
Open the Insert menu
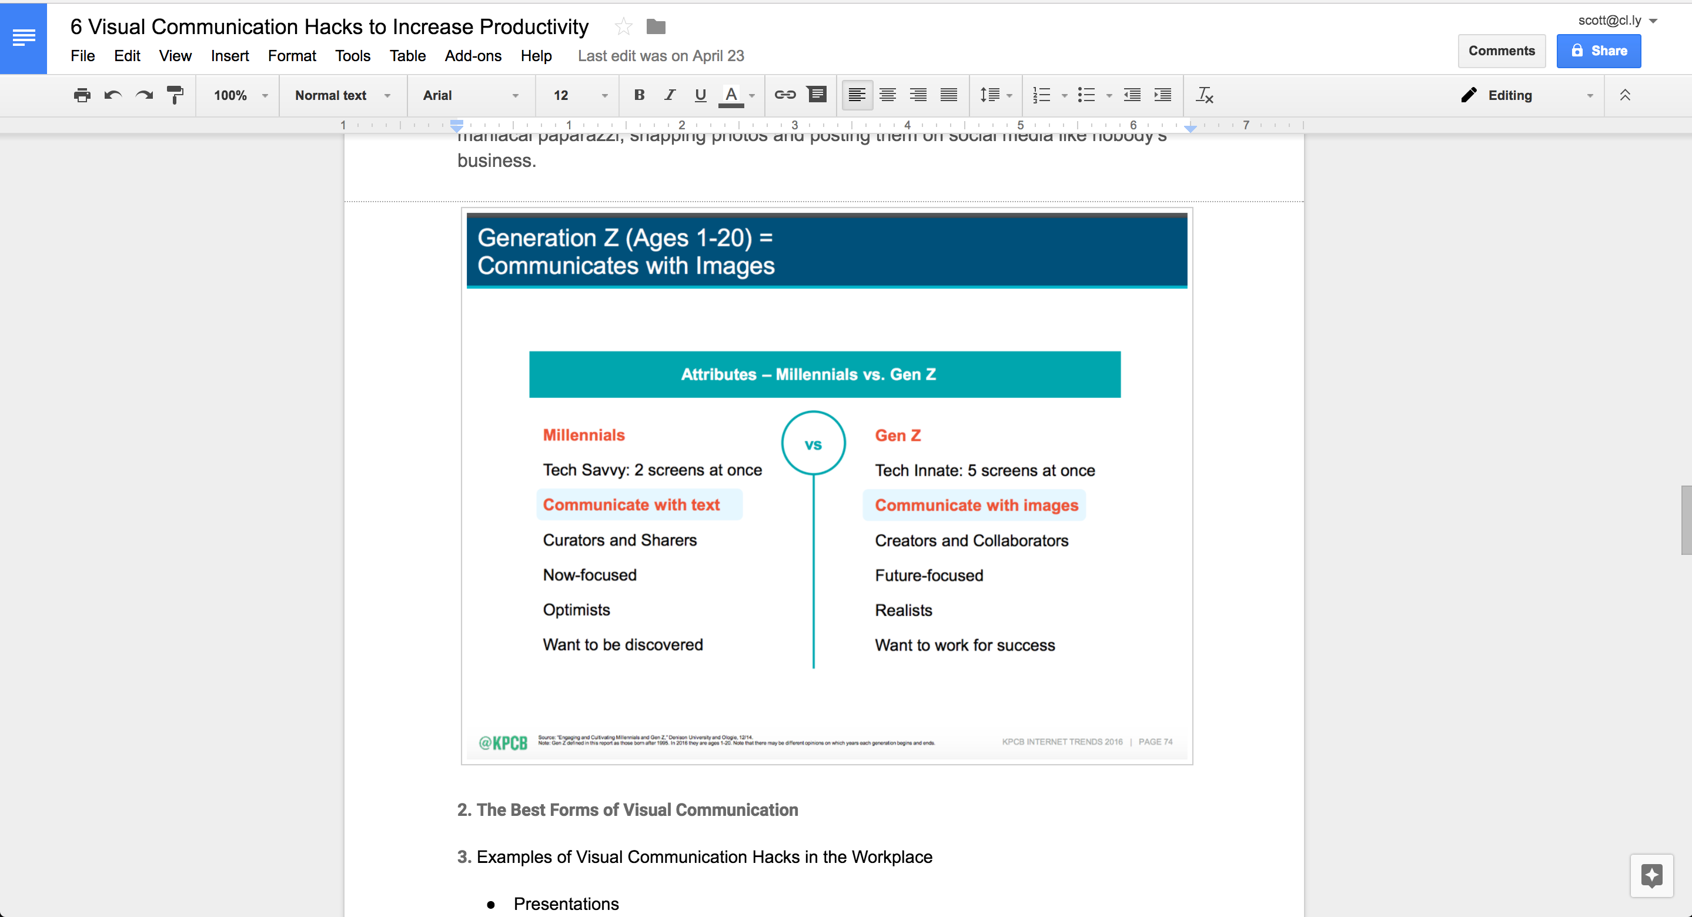pyautogui.click(x=230, y=56)
